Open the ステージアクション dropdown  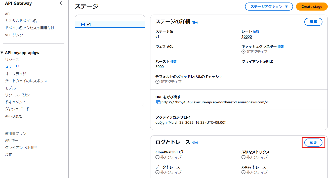(269, 7)
